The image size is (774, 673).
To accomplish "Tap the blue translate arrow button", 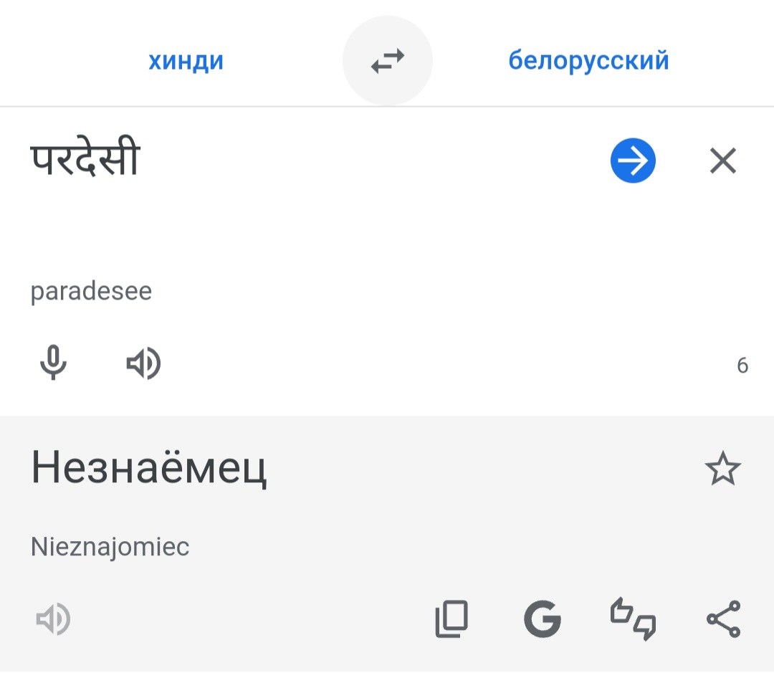I will (633, 161).
